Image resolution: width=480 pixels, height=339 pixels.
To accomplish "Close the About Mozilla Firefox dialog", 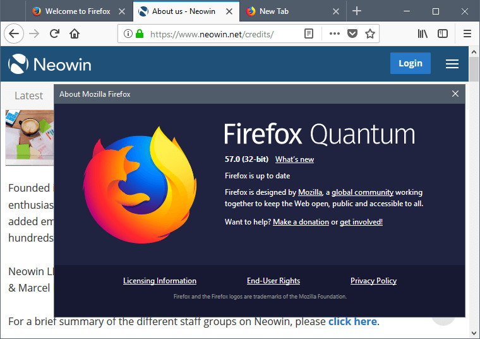I will [455, 94].
